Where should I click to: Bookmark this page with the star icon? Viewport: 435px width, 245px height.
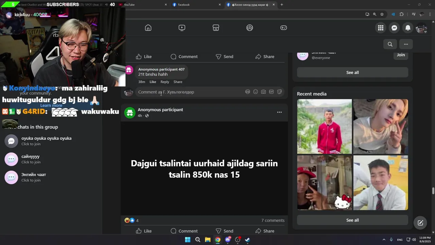pos(382,14)
